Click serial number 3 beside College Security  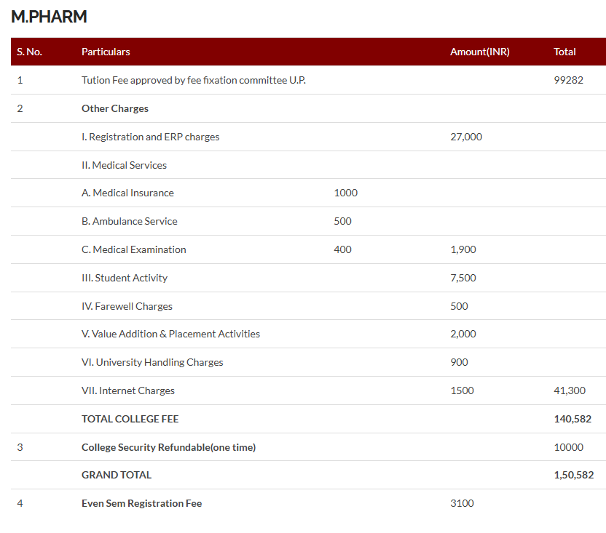point(20,447)
